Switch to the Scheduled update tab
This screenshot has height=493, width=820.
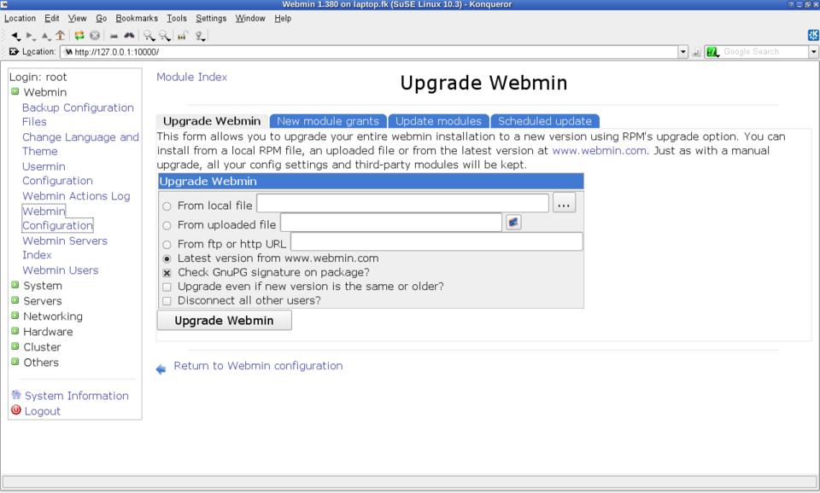[545, 121]
